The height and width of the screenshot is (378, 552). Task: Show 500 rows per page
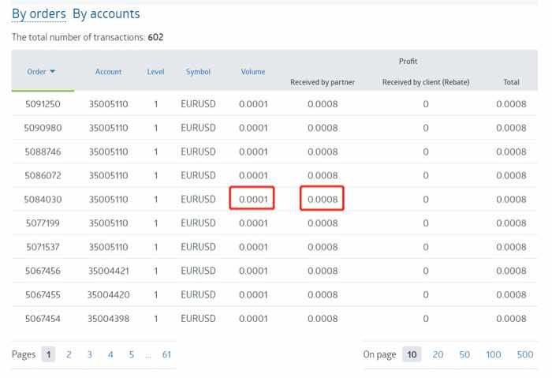(525, 354)
